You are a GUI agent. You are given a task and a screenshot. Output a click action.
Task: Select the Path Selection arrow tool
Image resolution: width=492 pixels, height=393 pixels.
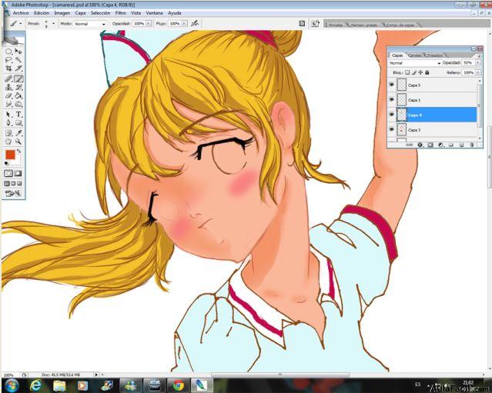tap(8, 115)
